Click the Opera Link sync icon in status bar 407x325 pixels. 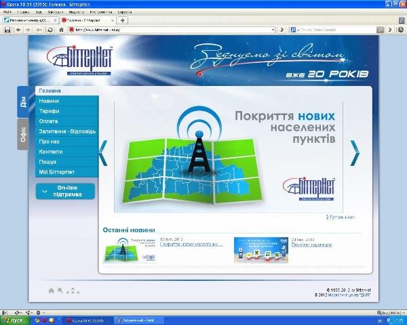[x=18, y=313]
